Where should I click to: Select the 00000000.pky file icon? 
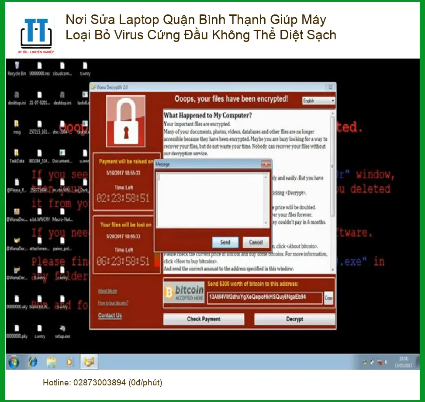pos(17,332)
